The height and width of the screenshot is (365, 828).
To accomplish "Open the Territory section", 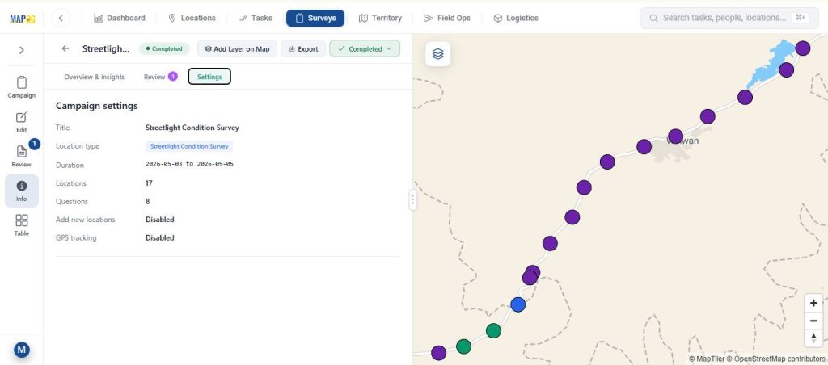I will (380, 18).
